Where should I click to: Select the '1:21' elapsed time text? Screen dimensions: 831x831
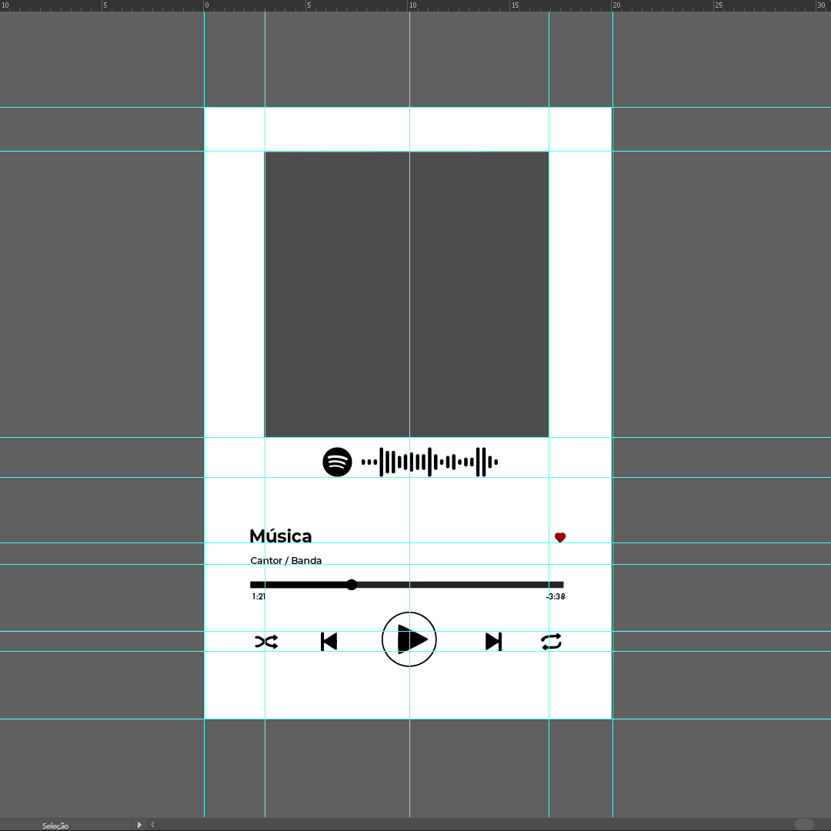pyautogui.click(x=259, y=597)
